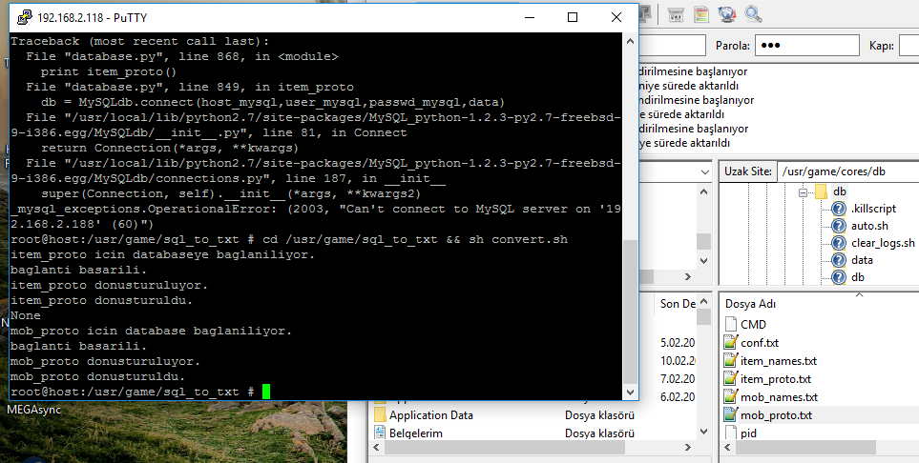Select data entry in remote tree
The height and width of the screenshot is (463, 919).
[x=862, y=260]
